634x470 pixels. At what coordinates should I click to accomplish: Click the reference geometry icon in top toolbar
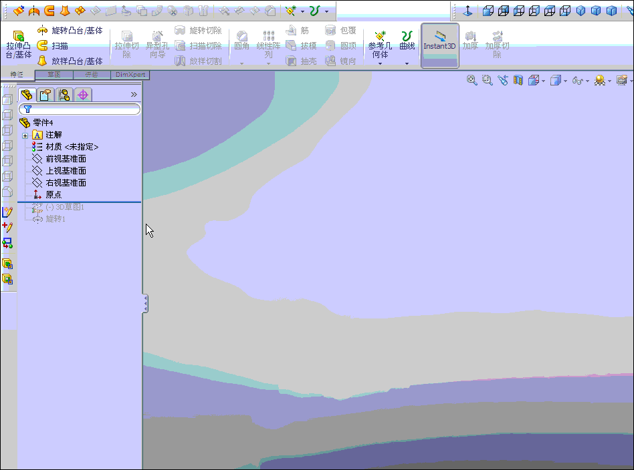290,11
